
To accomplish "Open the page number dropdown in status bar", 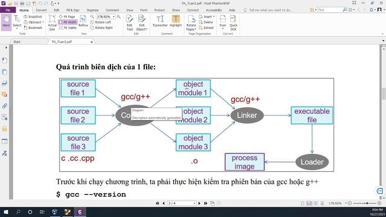I will pos(194,203).
